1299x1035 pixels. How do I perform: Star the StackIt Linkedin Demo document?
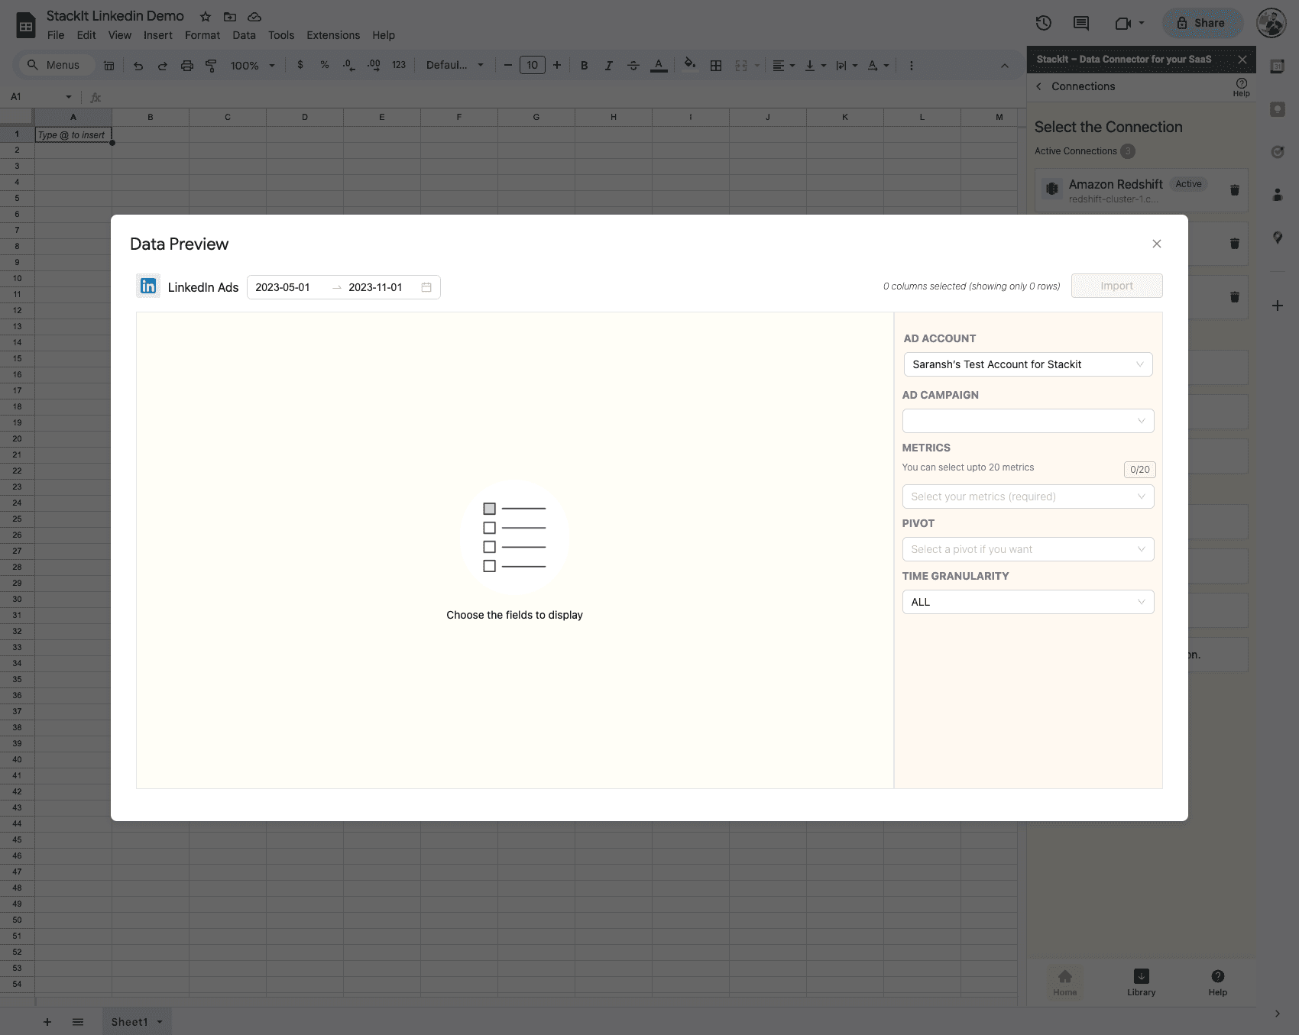(206, 17)
